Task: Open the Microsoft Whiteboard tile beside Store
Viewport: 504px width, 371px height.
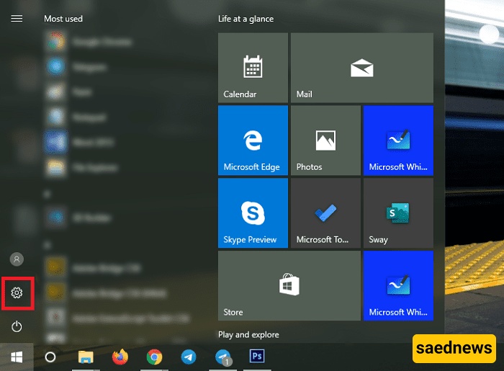Action: [398, 286]
